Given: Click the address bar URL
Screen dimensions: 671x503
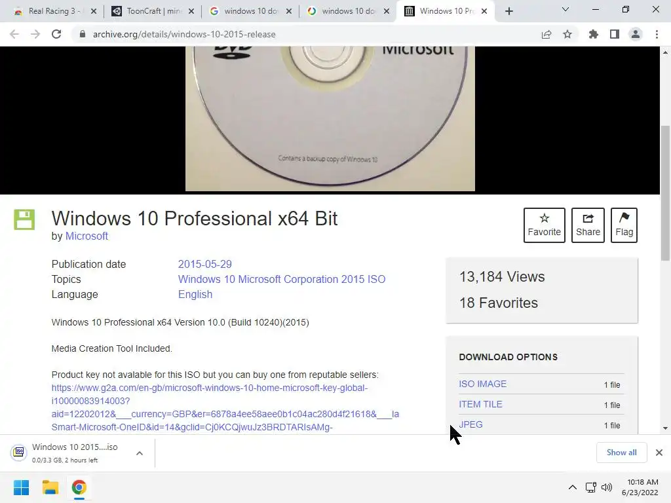Looking at the screenshot, I should [x=184, y=34].
